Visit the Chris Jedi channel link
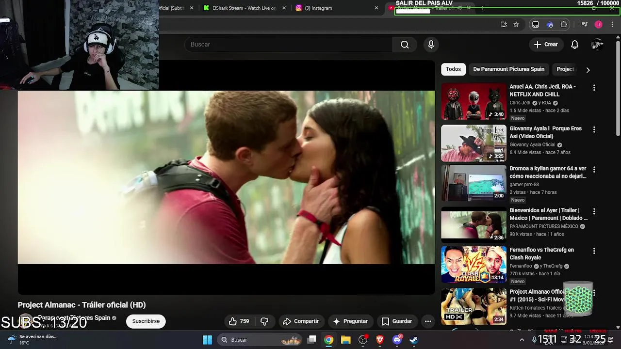 click(520, 103)
